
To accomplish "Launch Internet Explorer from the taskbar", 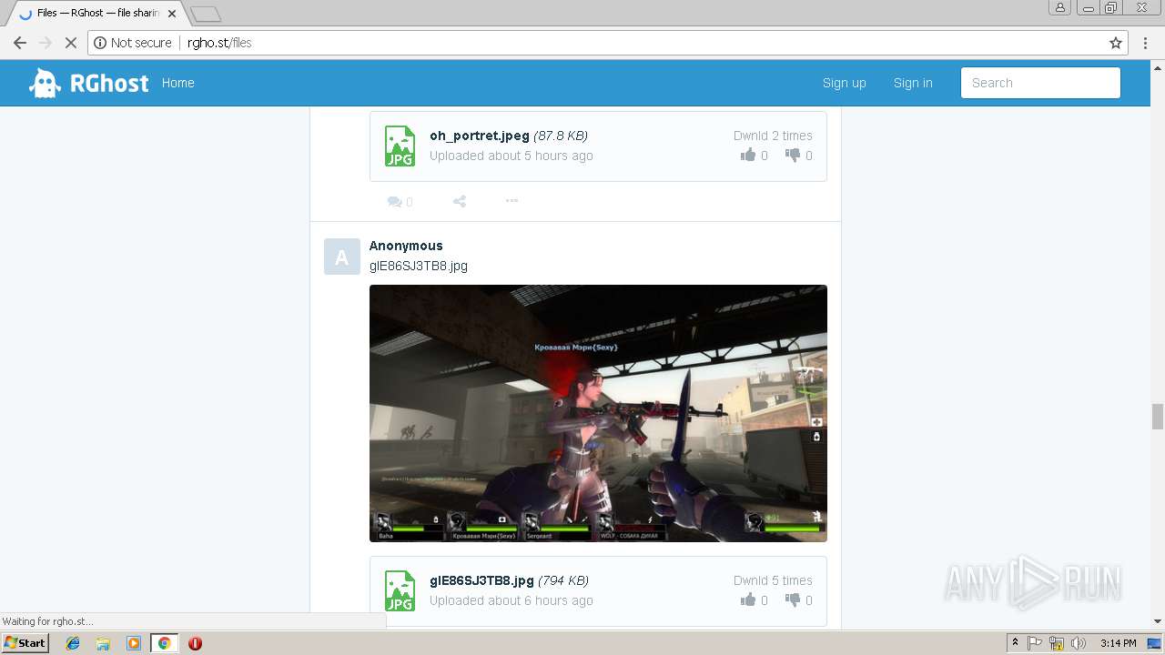I will (x=73, y=643).
